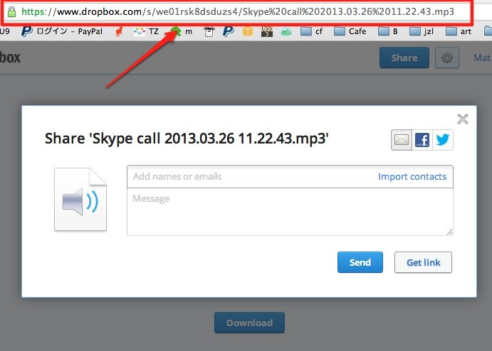Viewport: 492px width, 351px height.
Task: Expand the 'art' bookmarks folder
Action: pyautogui.click(x=459, y=31)
